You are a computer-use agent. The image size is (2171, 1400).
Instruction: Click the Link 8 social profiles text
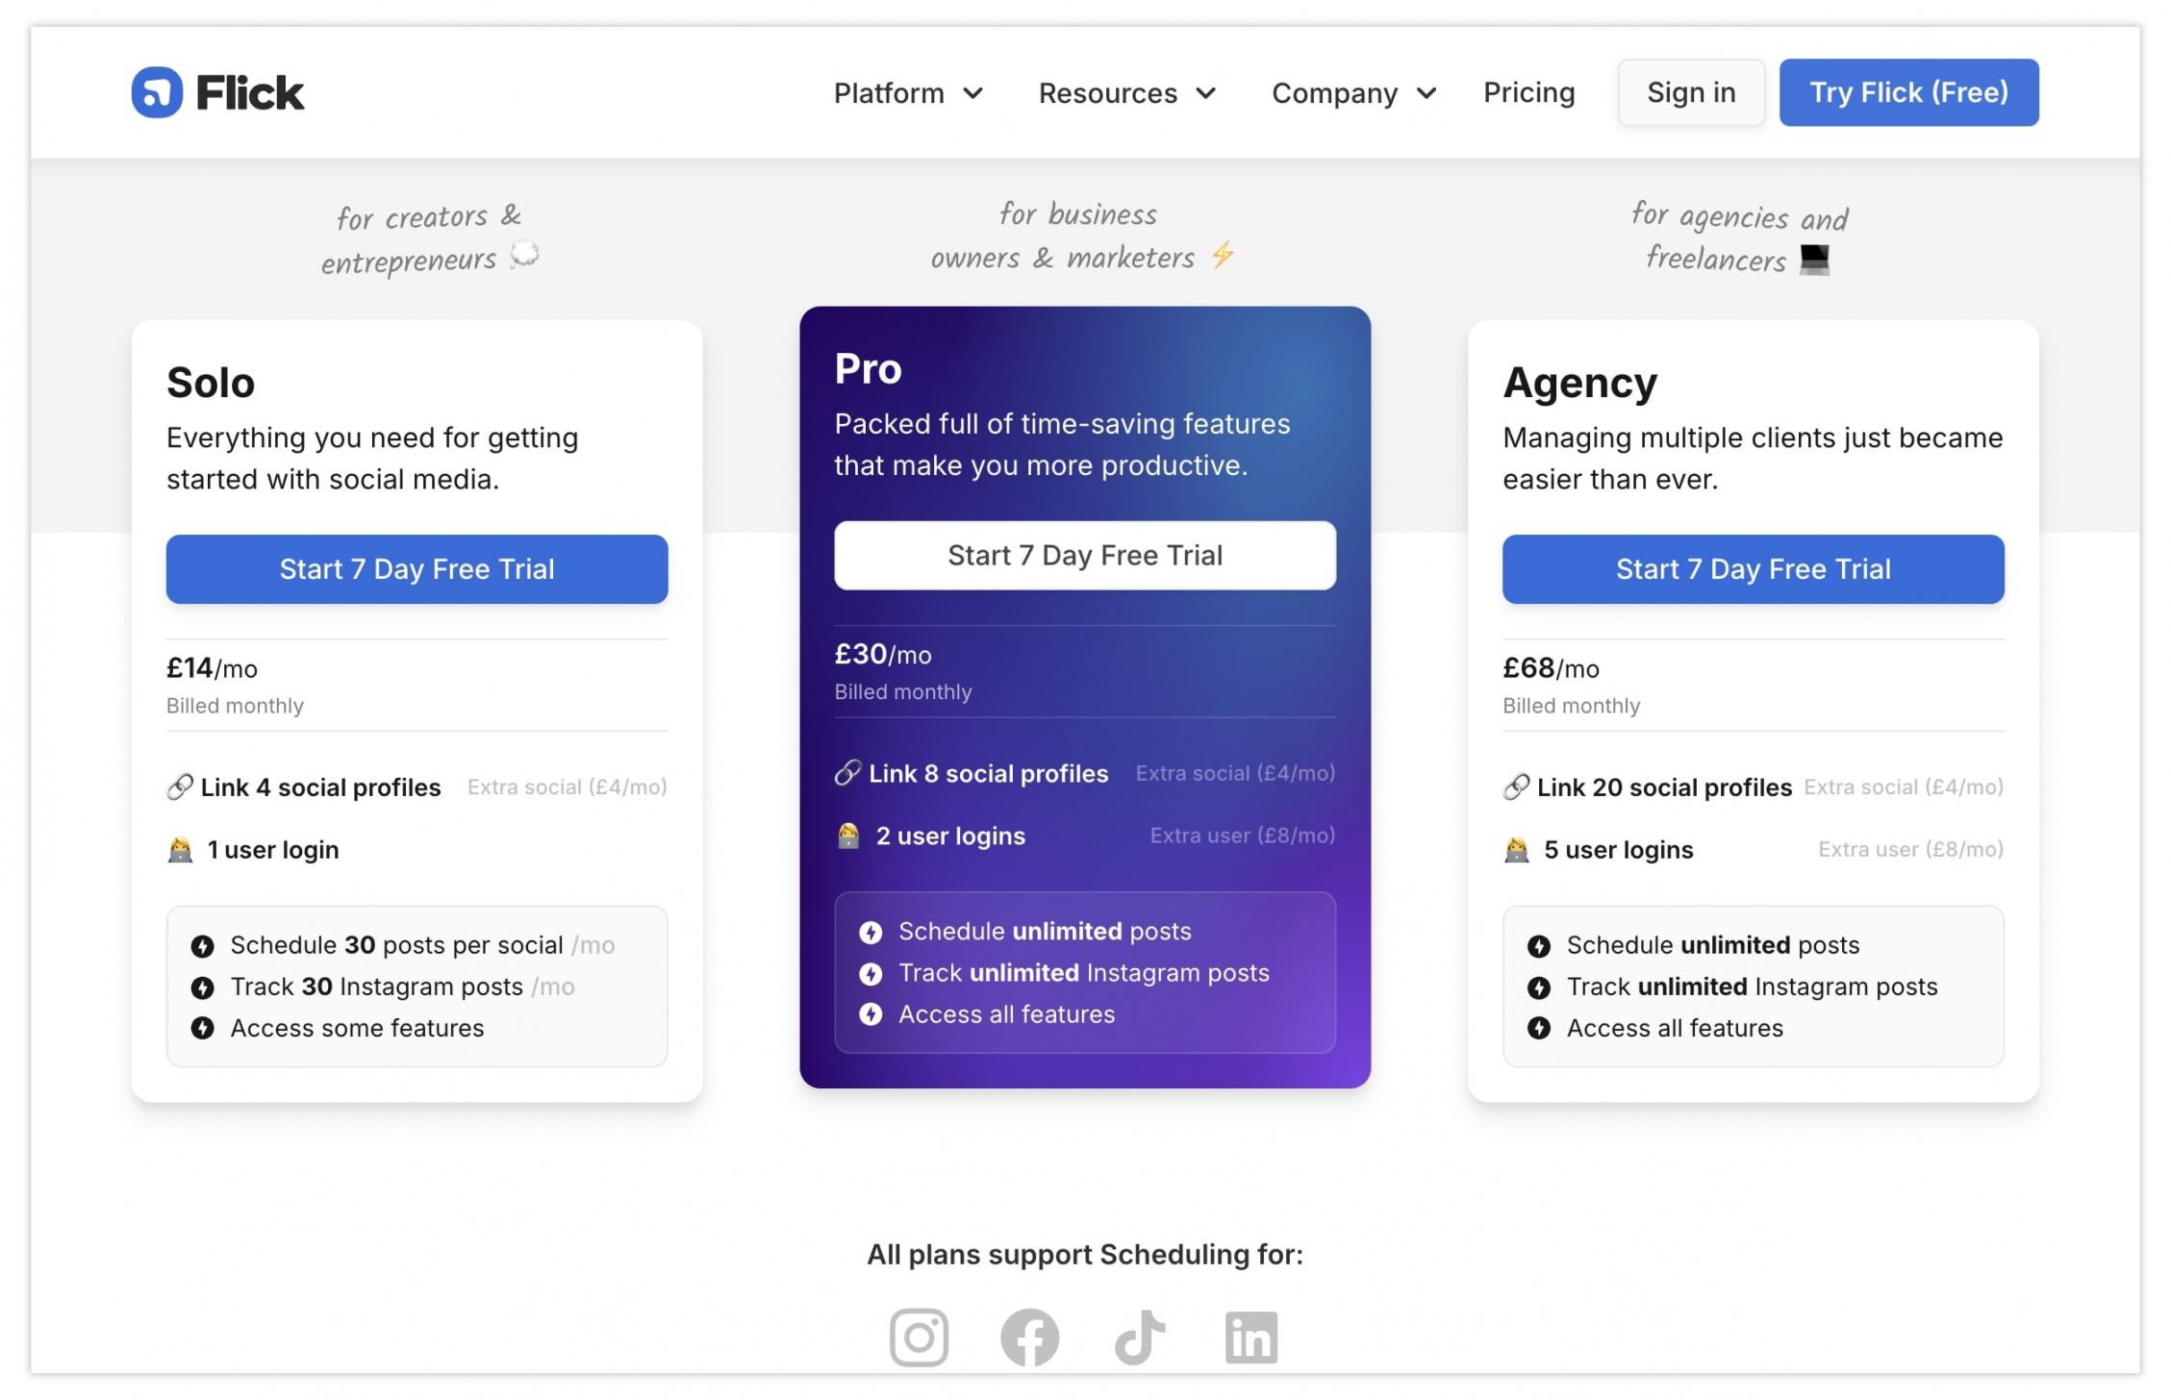click(x=988, y=774)
